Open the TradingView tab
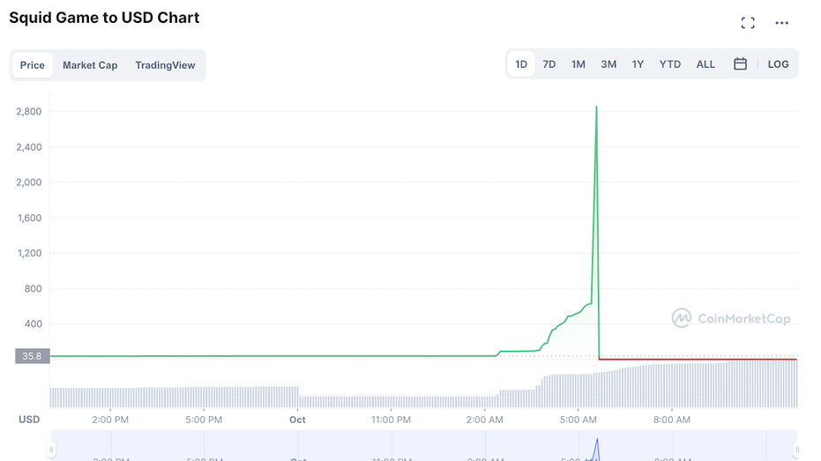821x461 pixels. [165, 65]
